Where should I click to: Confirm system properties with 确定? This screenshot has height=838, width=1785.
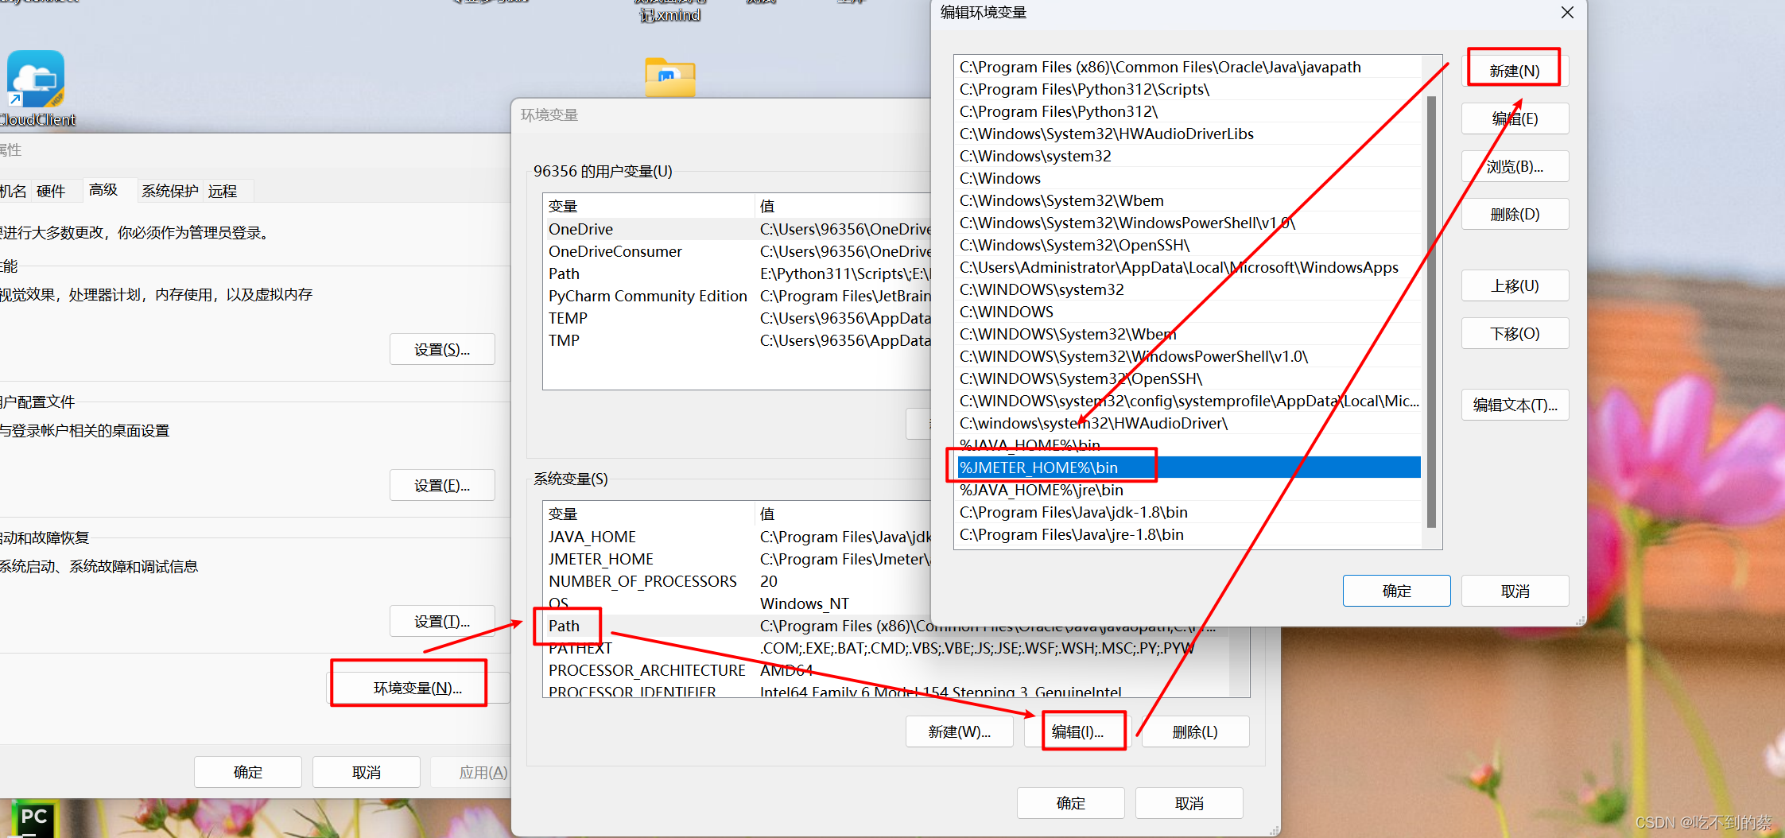coord(248,772)
